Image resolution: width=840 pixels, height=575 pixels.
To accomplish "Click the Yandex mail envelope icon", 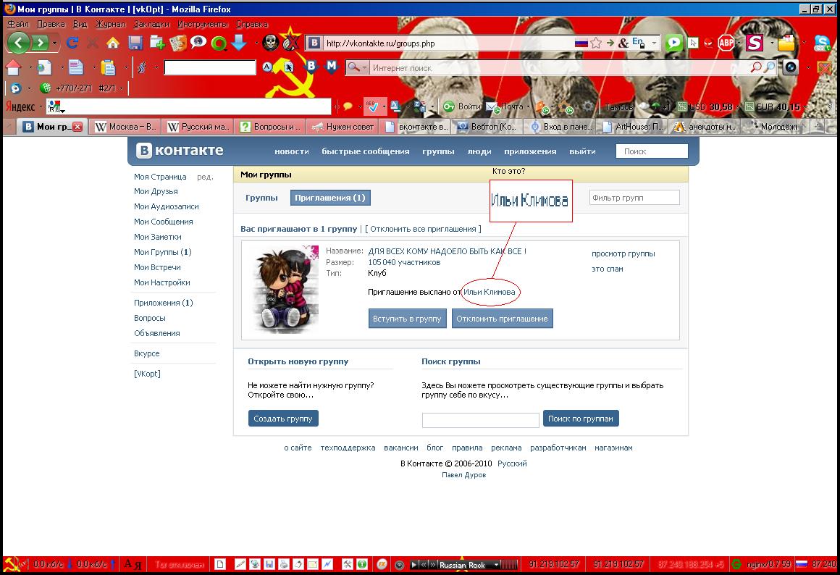I will click(x=492, y=106).
